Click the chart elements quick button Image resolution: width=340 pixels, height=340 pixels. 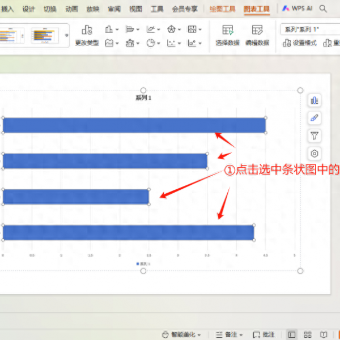(x=314, y=100)
